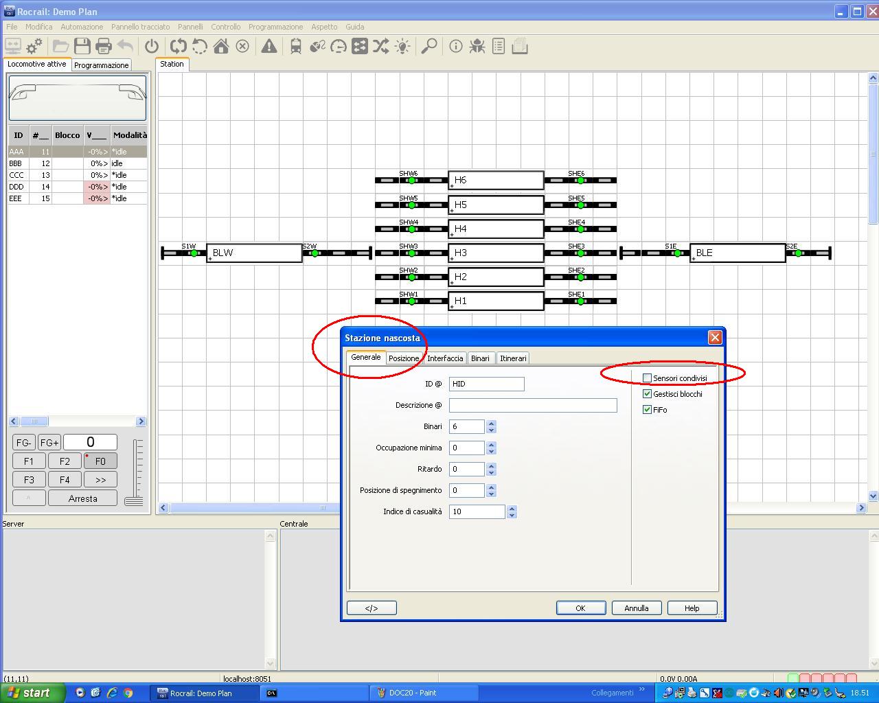Switch to Programmazione tab
Screen dimensions: 879x703
102,65
